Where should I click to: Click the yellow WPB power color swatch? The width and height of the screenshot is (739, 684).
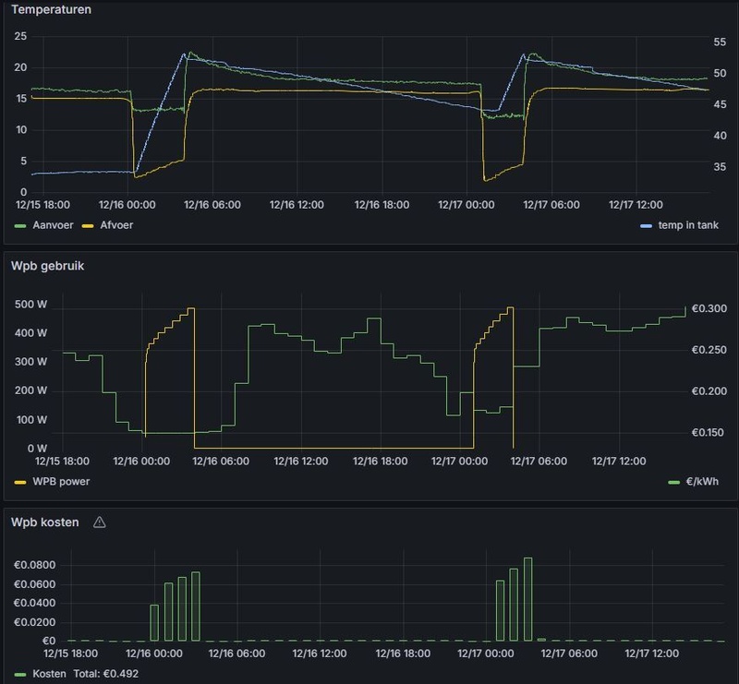(x=20, y=483)
